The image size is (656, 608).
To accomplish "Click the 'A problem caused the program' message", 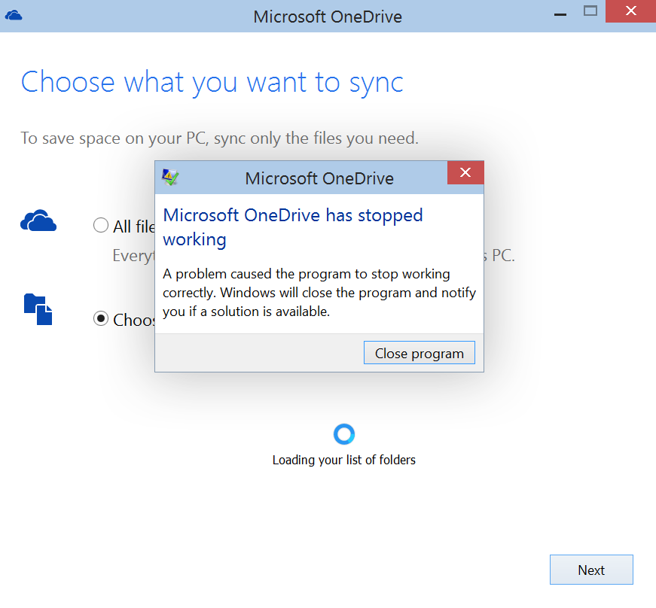I will point(319,293).
